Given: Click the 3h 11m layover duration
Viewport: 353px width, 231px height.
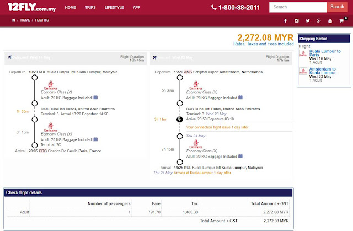Looking at the screenshot, I should [x=160, y=120].
